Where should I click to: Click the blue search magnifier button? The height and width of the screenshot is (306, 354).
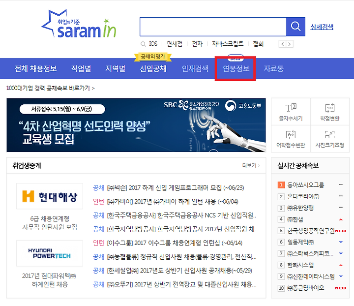[x=295, y=27]
